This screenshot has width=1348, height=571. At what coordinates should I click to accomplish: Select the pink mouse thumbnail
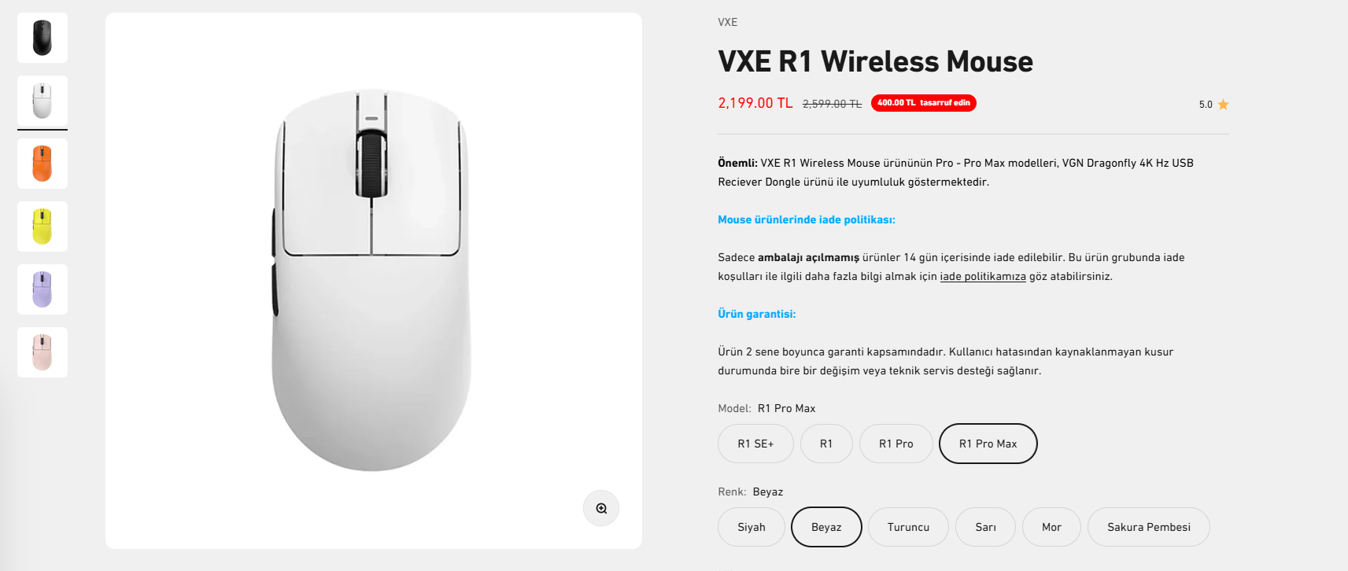(42, 352)
